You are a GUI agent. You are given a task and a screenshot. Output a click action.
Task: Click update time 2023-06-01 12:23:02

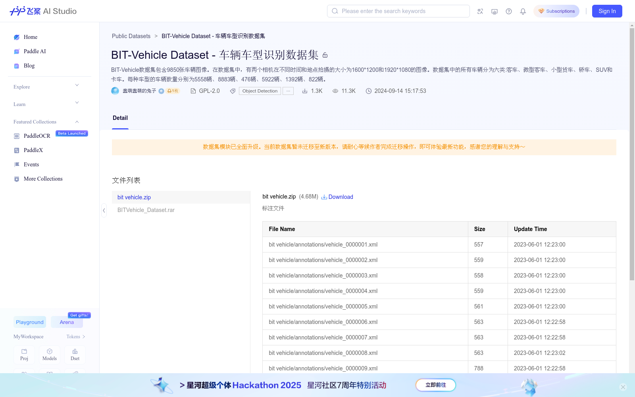click(x=540, y=353)
